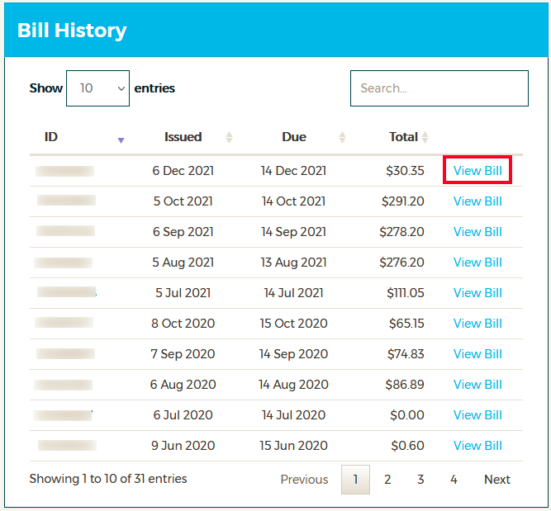
Task: View bill due 13 Aug 2021
Action: [477, 263]
